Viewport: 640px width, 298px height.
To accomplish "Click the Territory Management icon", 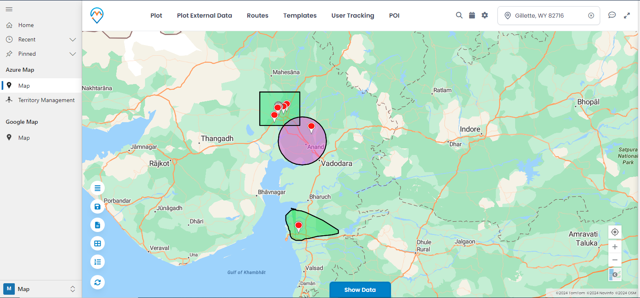I will click(9, 100).
